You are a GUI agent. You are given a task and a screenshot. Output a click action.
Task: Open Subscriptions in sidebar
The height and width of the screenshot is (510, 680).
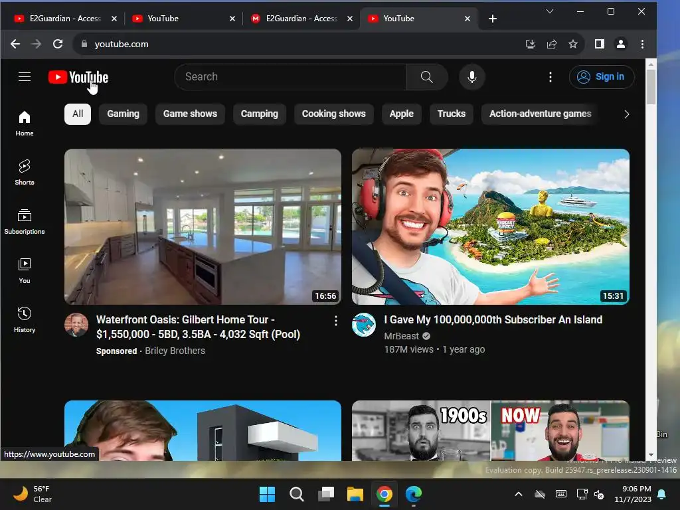25,222
